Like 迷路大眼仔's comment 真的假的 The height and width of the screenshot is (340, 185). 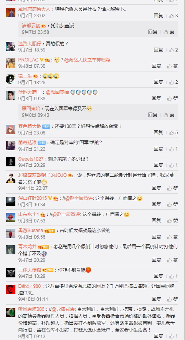[173, 50]
